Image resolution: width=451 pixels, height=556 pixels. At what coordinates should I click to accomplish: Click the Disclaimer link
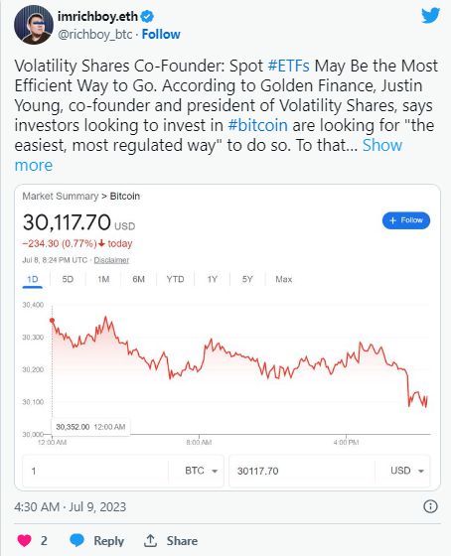click(x=111, y=260)
